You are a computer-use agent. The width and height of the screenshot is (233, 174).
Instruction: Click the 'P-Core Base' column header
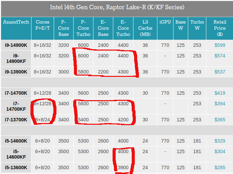[64, 28]
